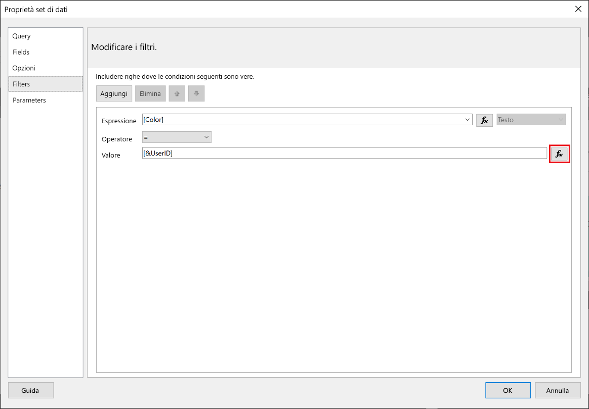Click Aggiungi to add a filter

click(x=114, y=93)
